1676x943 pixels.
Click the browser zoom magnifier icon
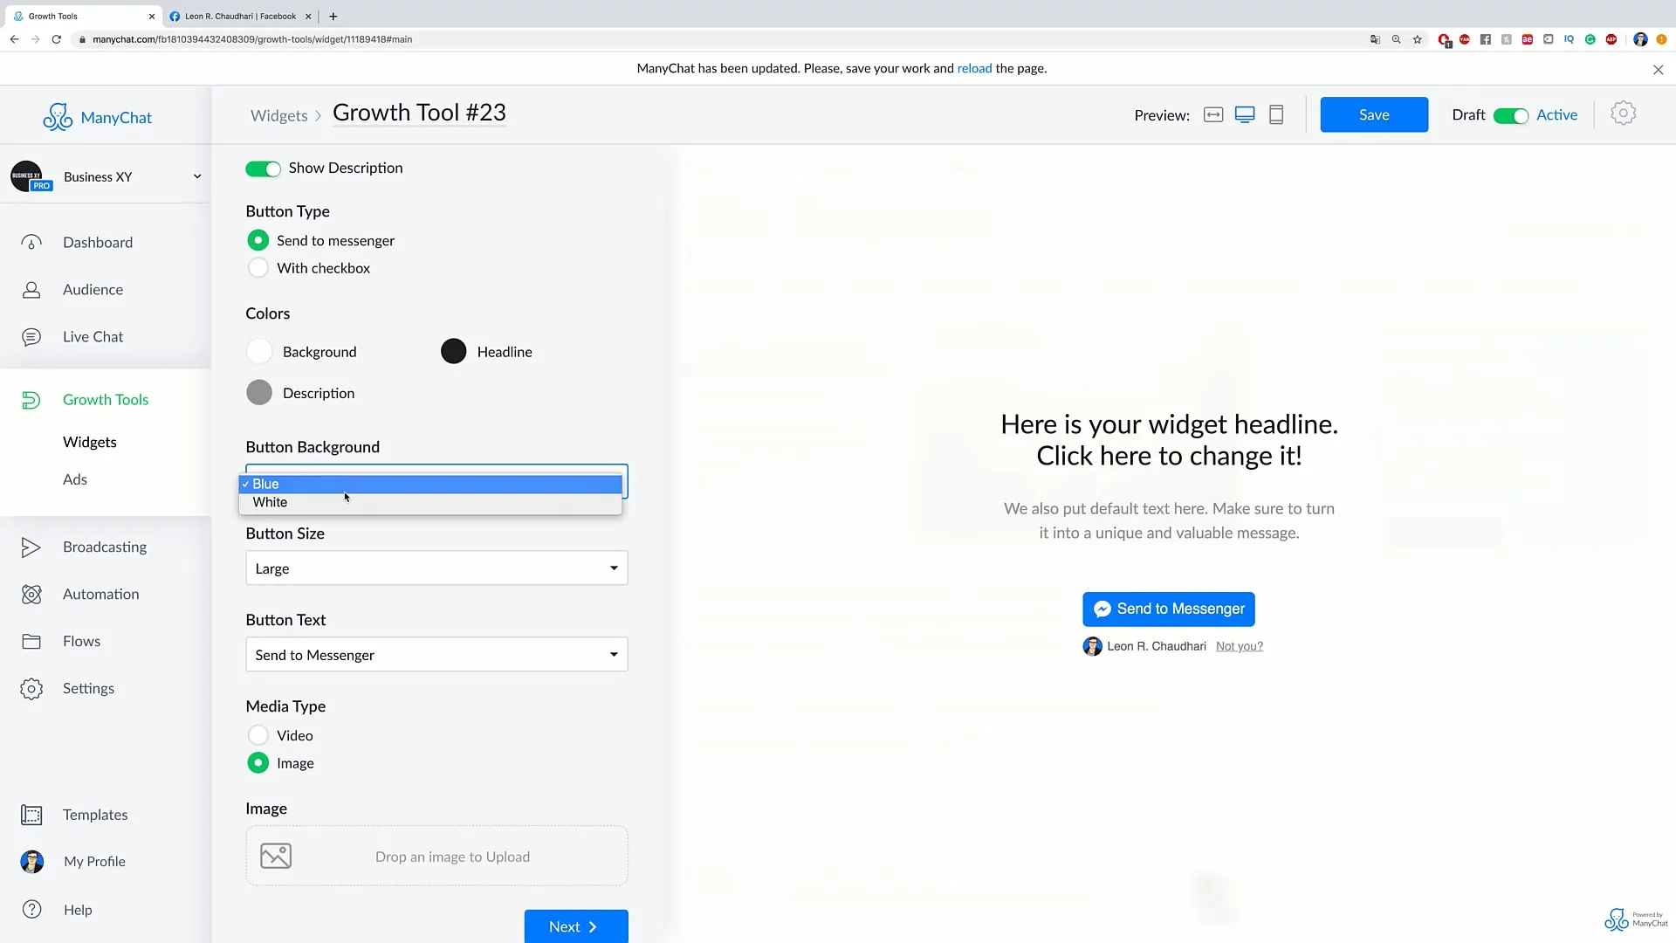pos(1397,39)
